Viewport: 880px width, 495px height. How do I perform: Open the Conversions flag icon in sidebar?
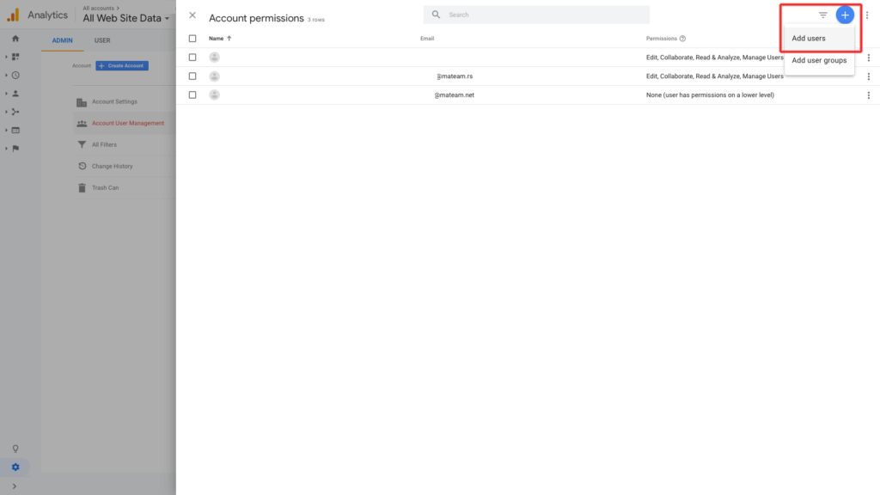pyautogui.click(x=15, y=148)
